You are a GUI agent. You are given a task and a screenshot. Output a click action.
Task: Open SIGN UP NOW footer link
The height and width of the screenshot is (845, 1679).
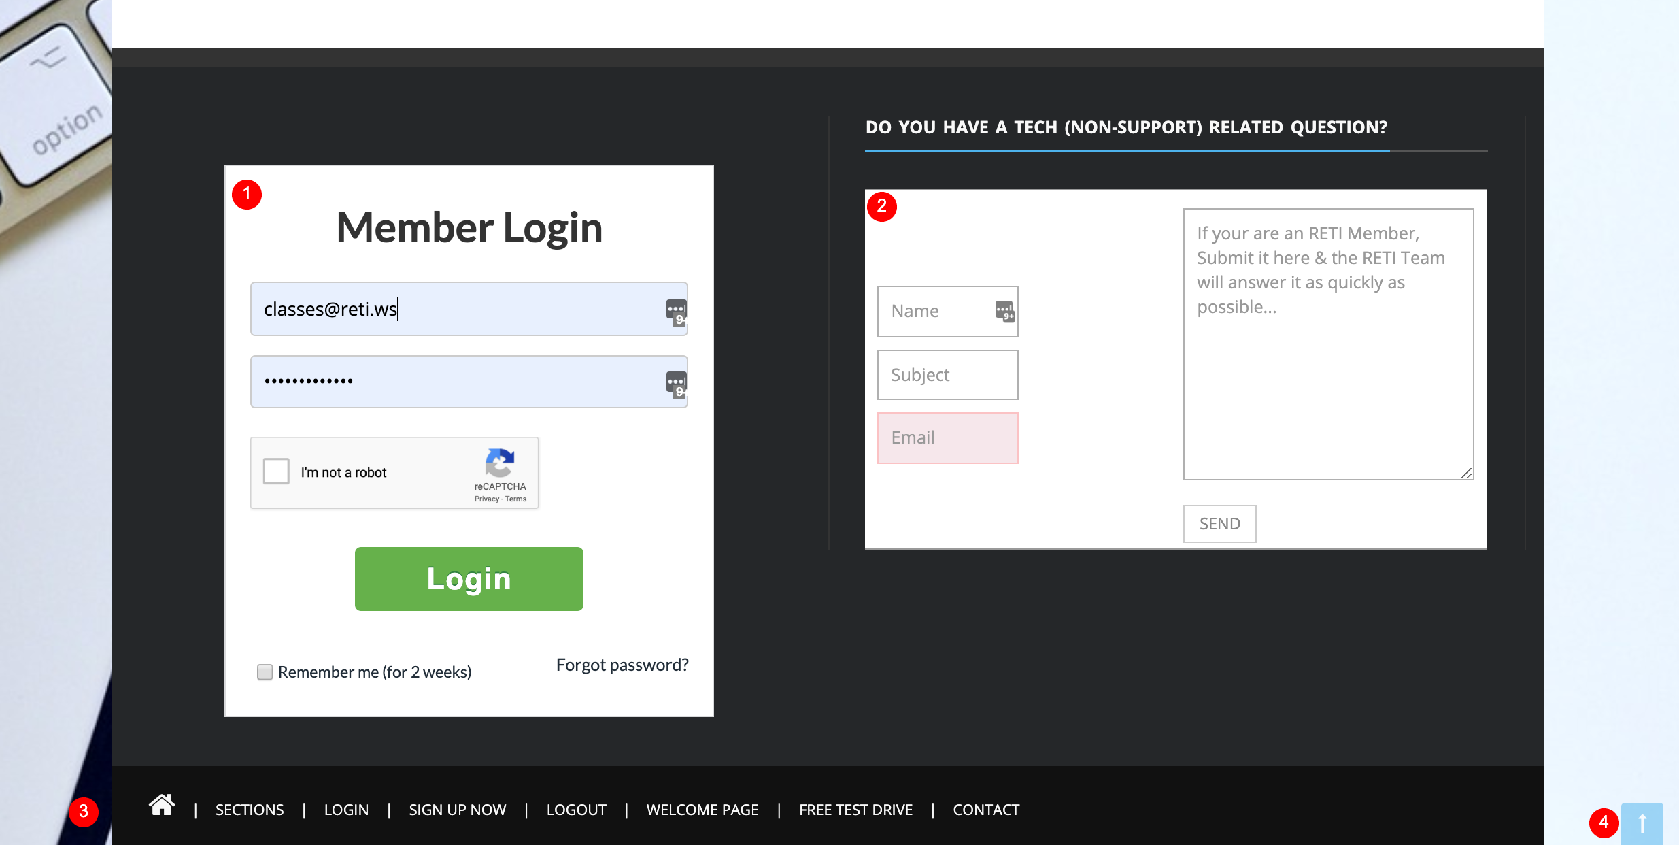point(458,810)
